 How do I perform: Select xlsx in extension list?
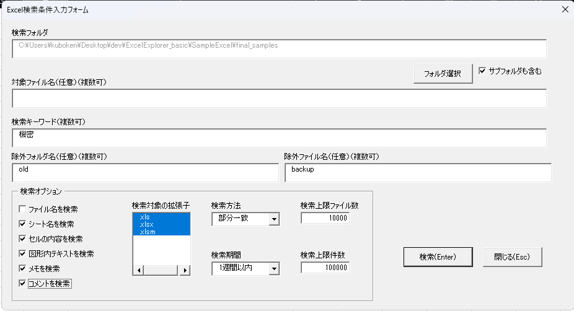pos(161,224)
